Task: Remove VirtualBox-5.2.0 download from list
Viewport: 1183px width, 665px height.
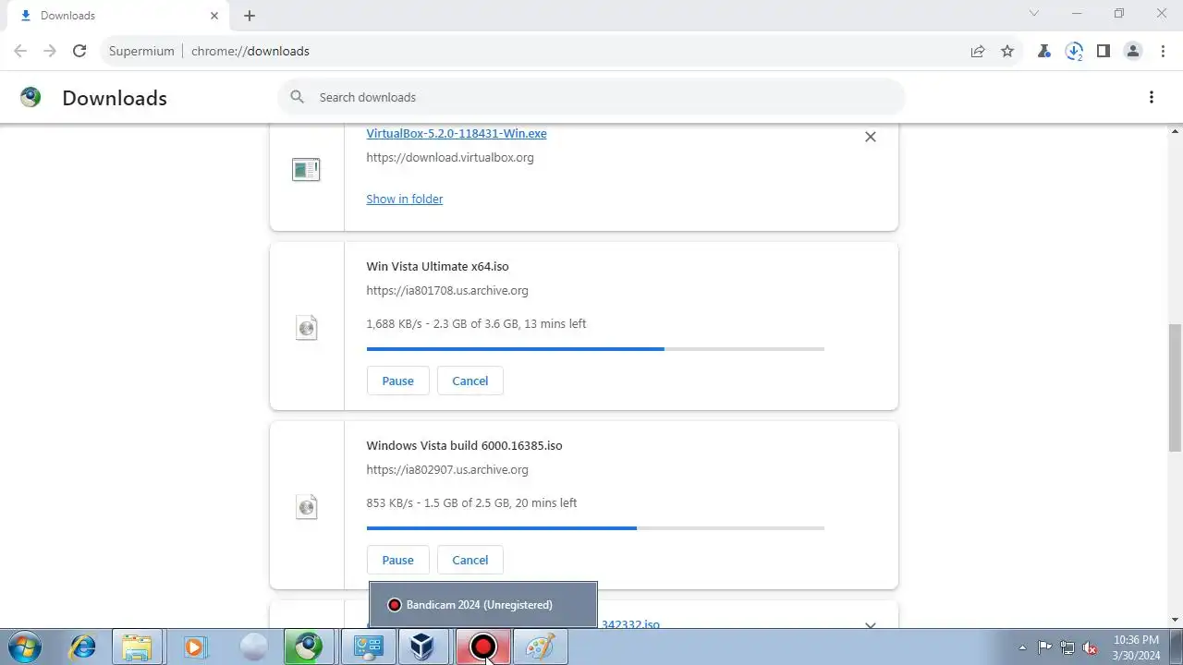Action: coord(870,137)
